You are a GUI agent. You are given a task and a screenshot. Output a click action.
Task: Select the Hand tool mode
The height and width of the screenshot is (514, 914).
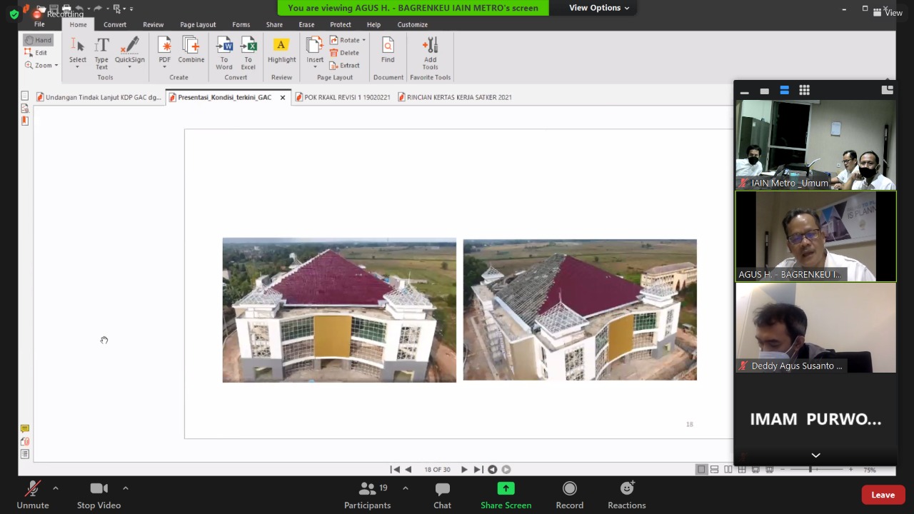[38, 40]
